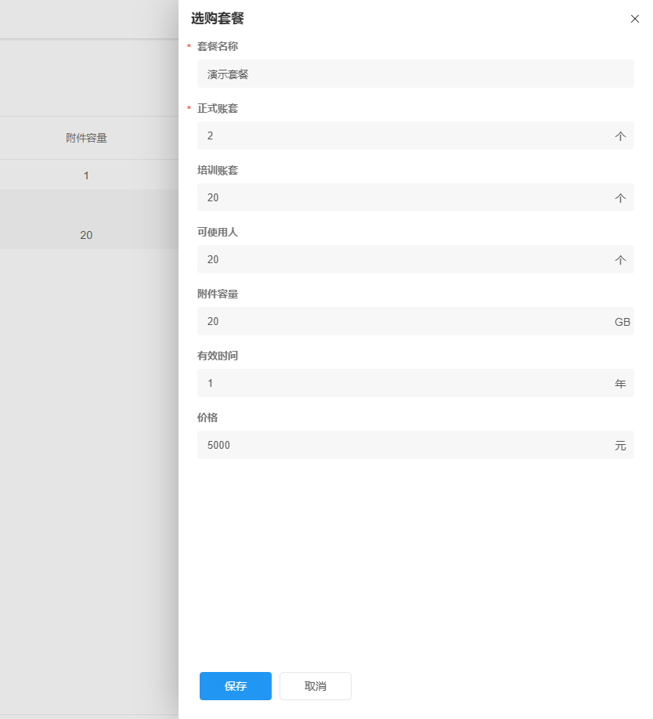This screenshot has width=653, height=719.
Task: Click the 个 suffix in the 正式账套 field
Action: (621, 136)
